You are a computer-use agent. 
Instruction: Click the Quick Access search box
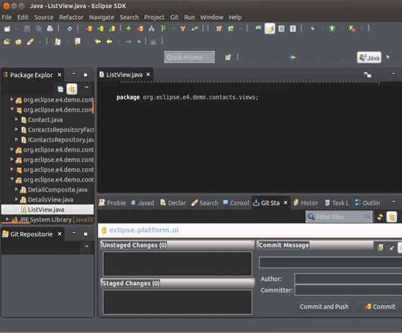coord(189,57)
